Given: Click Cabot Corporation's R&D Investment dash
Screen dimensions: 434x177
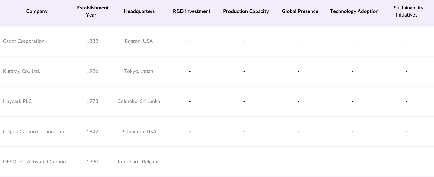Looking at the screenshot, I should click(x=190, y=41).
